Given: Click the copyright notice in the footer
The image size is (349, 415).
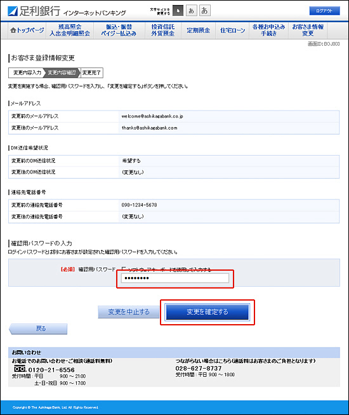Looking at the screenshot, I should [55, 407].
